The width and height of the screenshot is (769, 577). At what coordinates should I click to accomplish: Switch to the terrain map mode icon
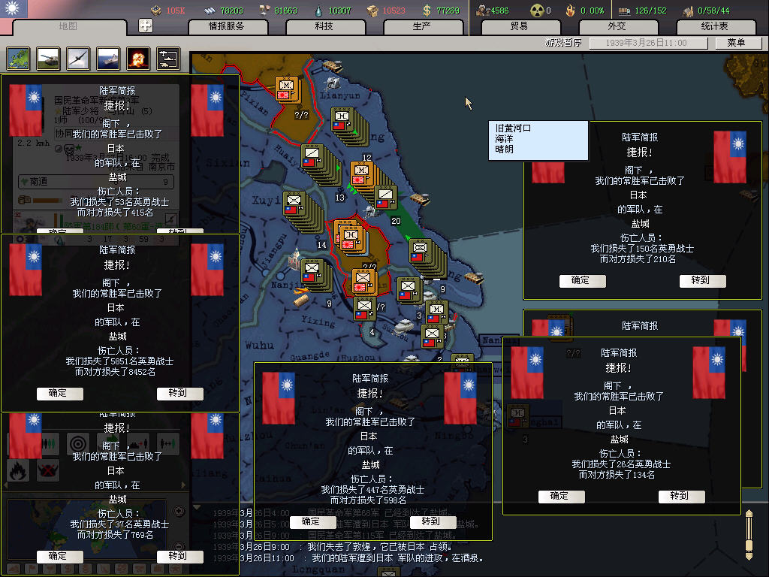(x=18, y=59)
